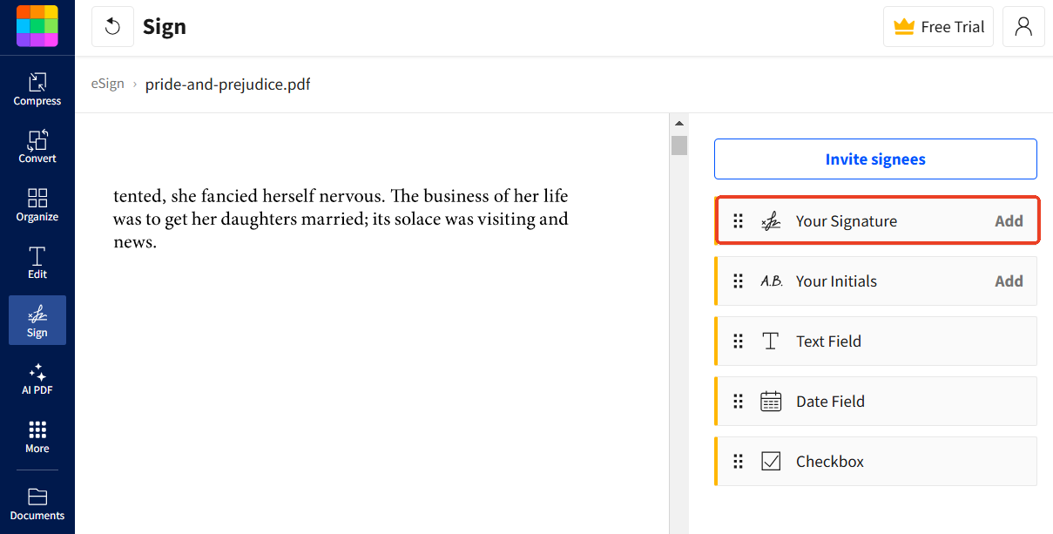
Task: Click the Invite signees button
Action: tap(875, 159)
